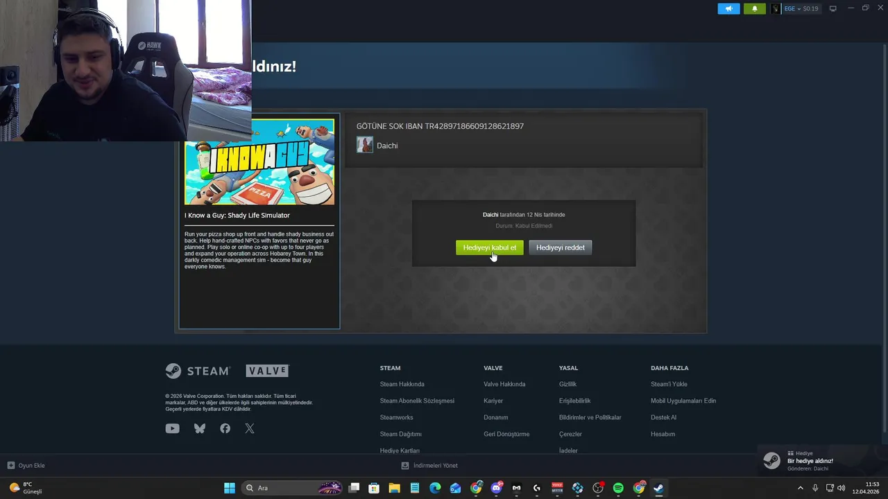Open volume speaker tray icon
Viewport: 888px width, 499px height.
tap(842, 488)
